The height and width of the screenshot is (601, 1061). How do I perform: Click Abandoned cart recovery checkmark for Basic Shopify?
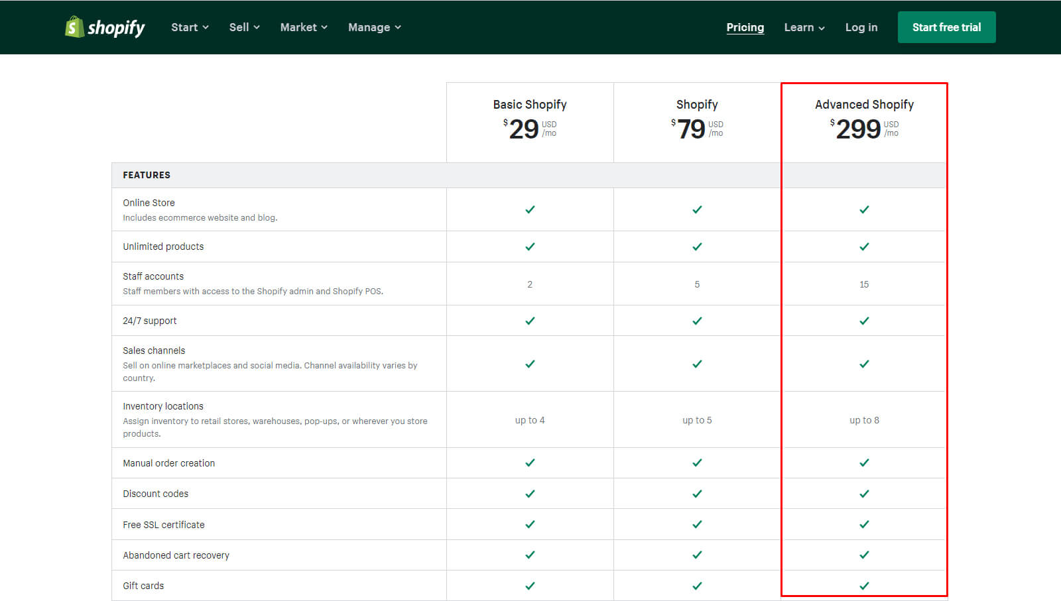(530, 555)
